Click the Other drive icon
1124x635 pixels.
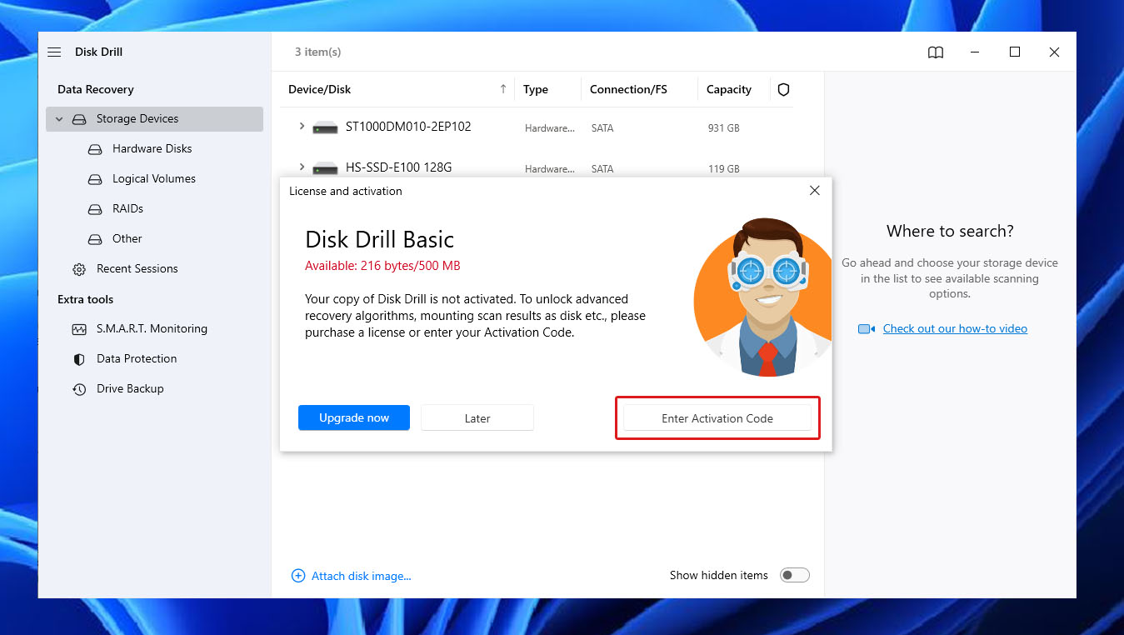click(96, 239)
